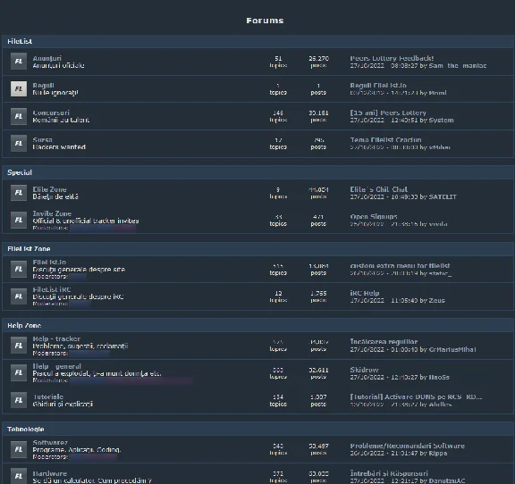Click the FL icon beside FileList IRC

click(19, 296)
